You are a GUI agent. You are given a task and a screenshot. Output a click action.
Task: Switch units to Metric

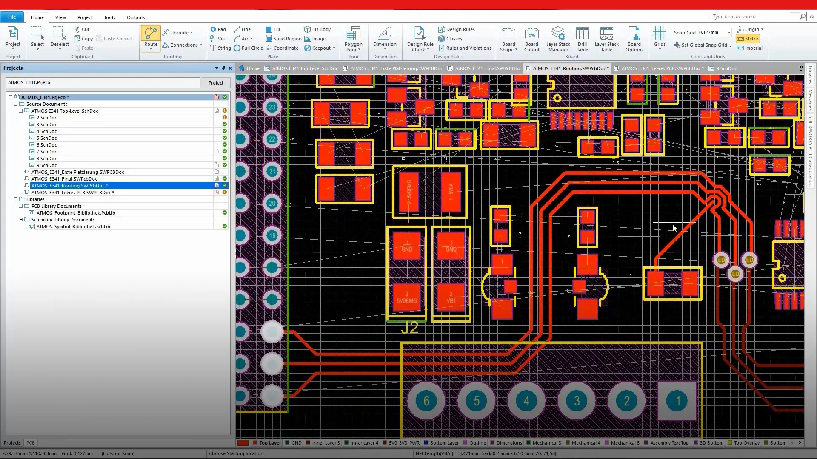[x=748, y=39]
